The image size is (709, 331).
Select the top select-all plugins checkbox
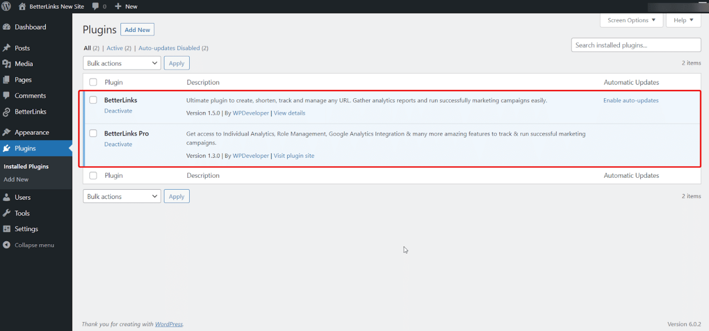[x=93, y=82]
